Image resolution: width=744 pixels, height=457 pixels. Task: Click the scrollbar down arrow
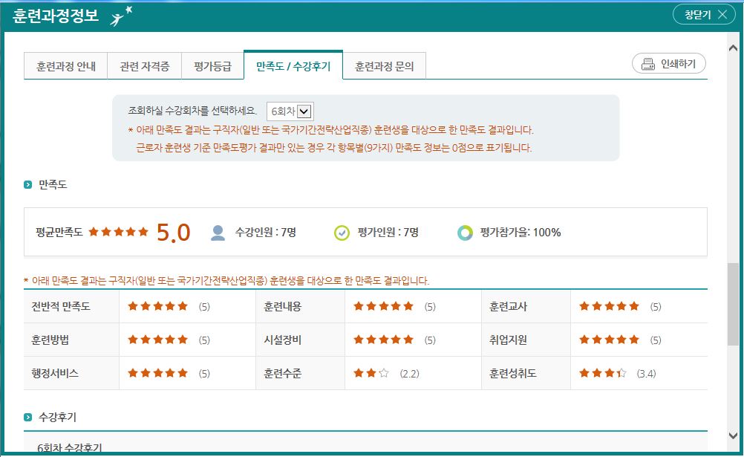(734, 436)
